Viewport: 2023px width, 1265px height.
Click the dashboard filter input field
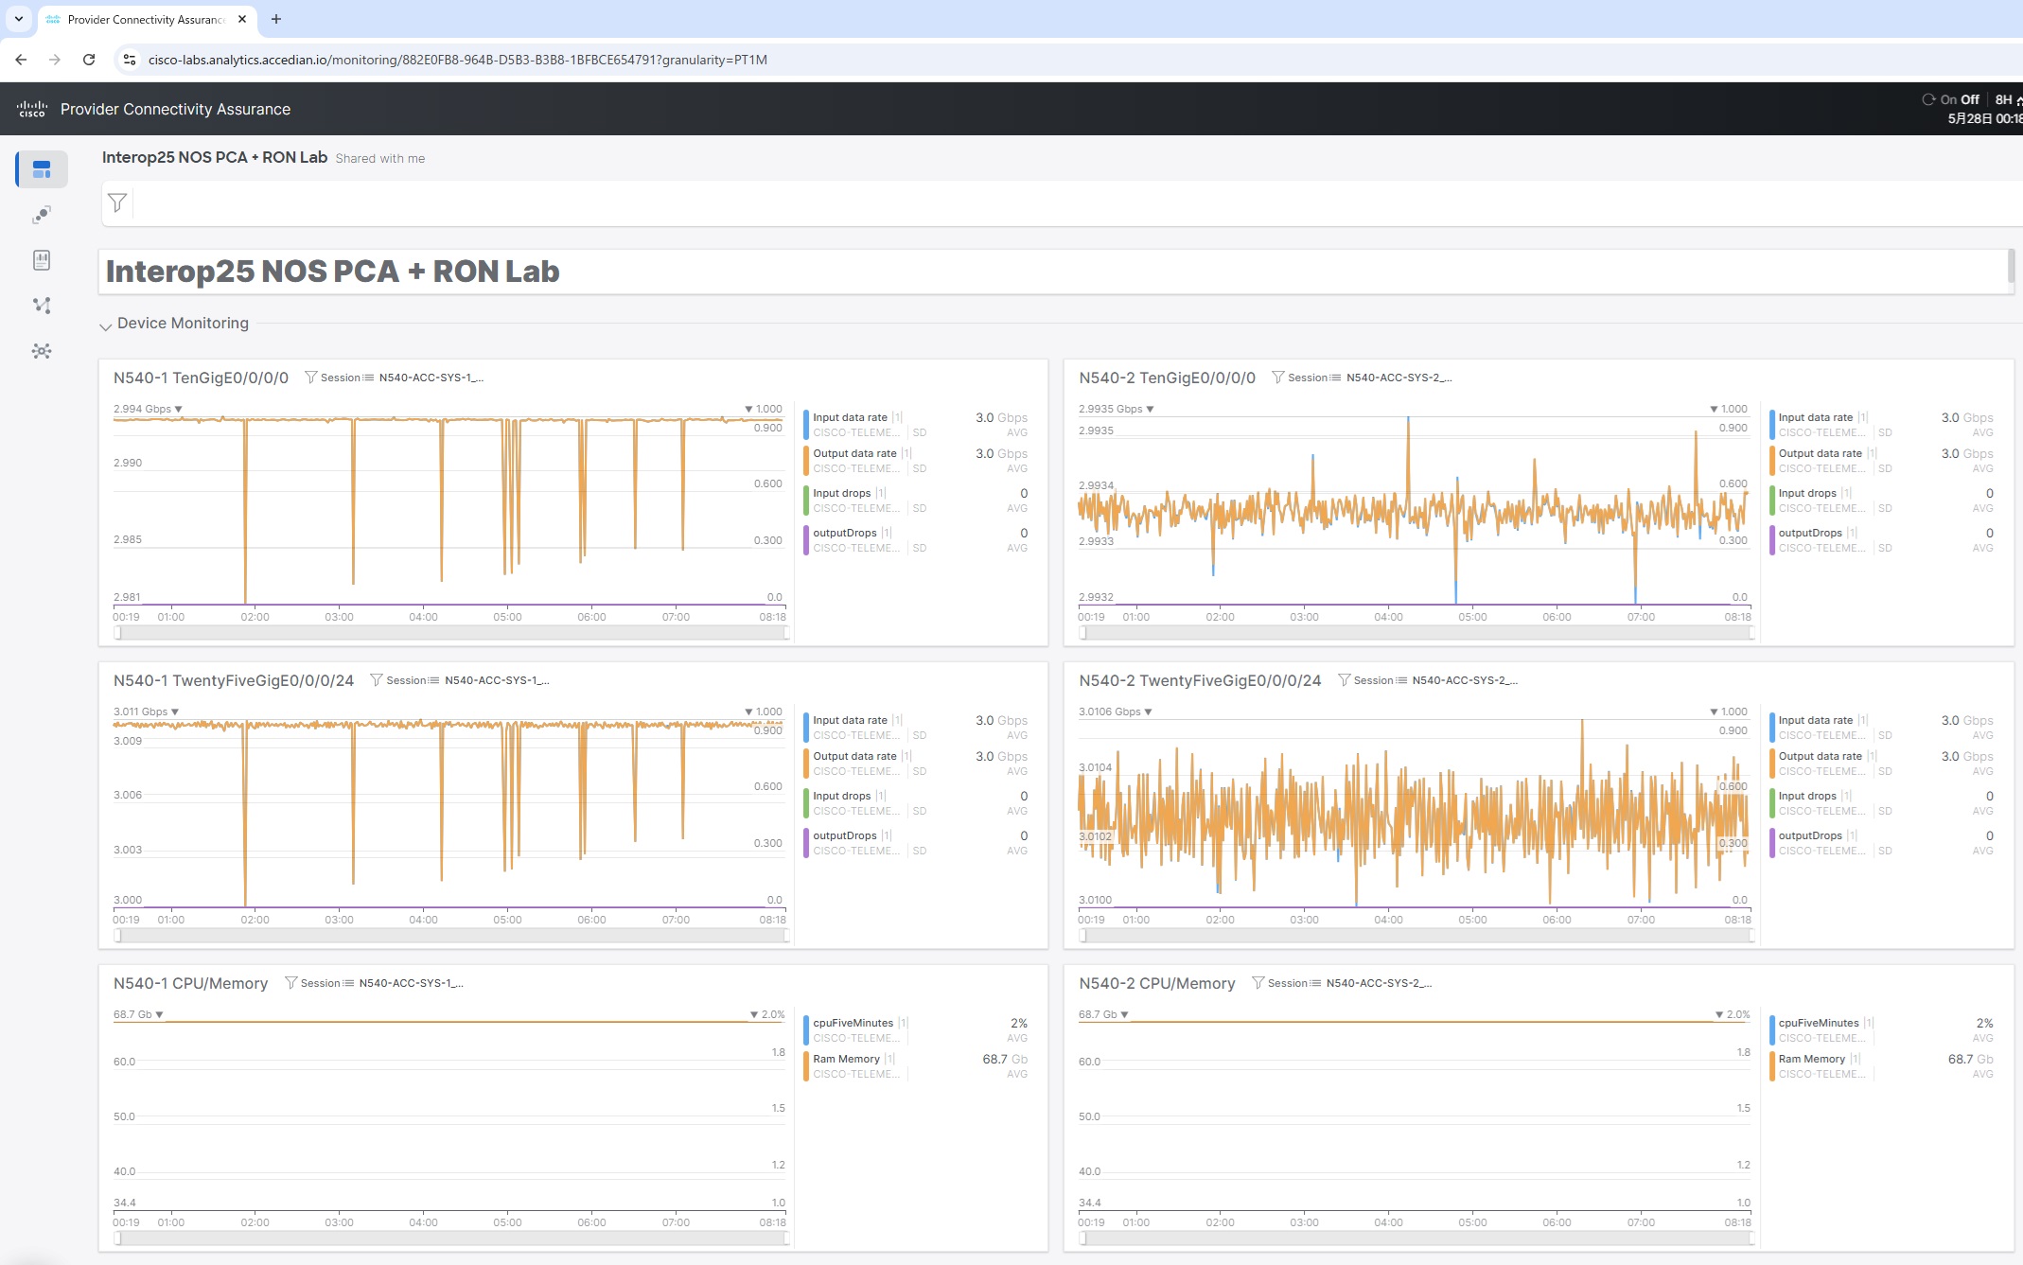[x=1041, y=202]
